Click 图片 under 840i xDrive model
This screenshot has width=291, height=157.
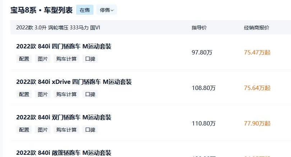coord(43,94)
